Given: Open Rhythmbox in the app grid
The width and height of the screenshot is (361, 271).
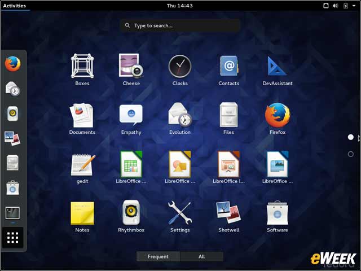Looking at the screenshot, I should (x=131, y=216).
